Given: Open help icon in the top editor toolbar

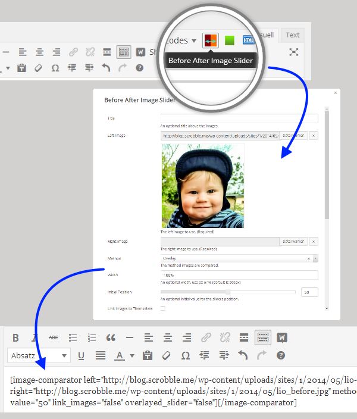Looking at the screenshot, I should click(x=139, y=68).
